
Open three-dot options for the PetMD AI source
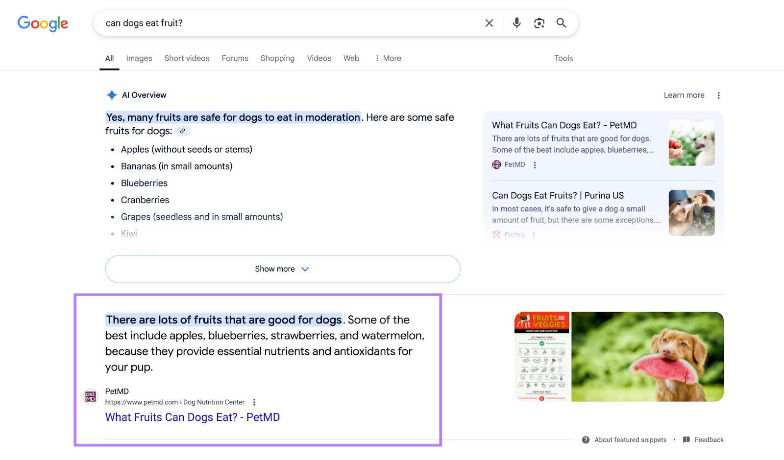[535, 165]
